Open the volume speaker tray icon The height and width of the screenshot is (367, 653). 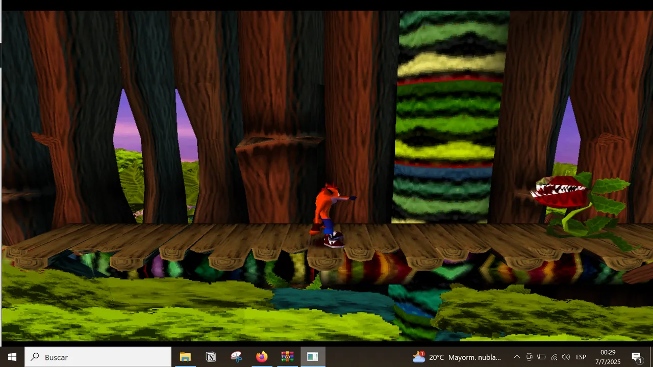coord(566,357)
